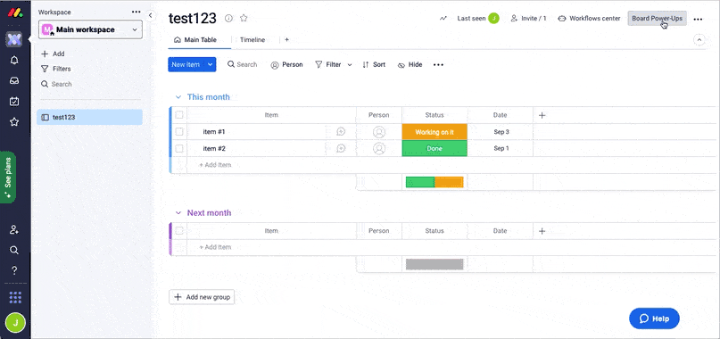The image size is (720, 339).
Task: Change status Working on it
Action: pyautogui.click(x=434, y=132)
